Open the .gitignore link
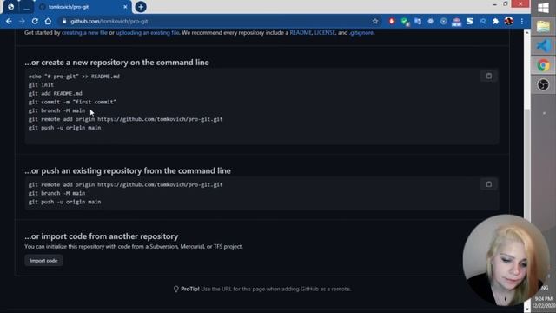This screenshot has width=556, height=313. click(361, 33)
